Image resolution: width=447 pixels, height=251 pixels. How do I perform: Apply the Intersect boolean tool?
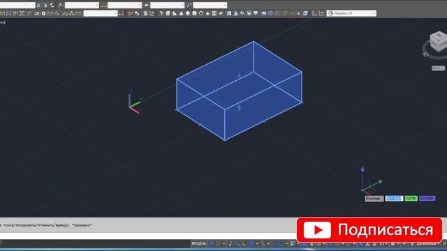[x=277, y=13]
